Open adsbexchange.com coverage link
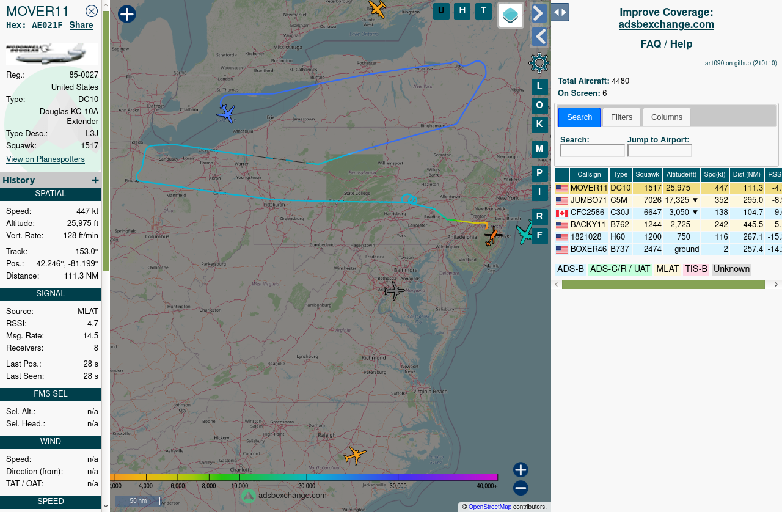Viewport: 782px width, 512px height. (666, 24)
